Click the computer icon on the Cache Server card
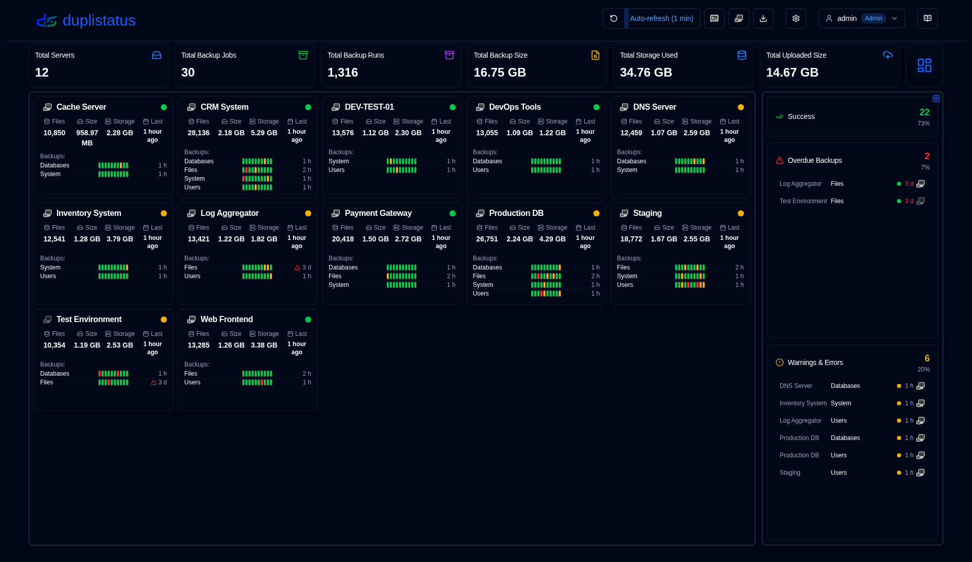Screen dimensions: 972x562 tap(47, 107)
